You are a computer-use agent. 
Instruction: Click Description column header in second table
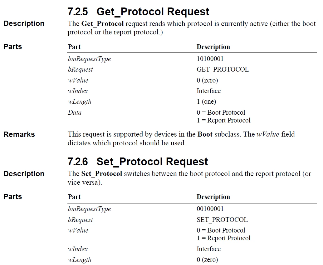[x=213, y=197]
